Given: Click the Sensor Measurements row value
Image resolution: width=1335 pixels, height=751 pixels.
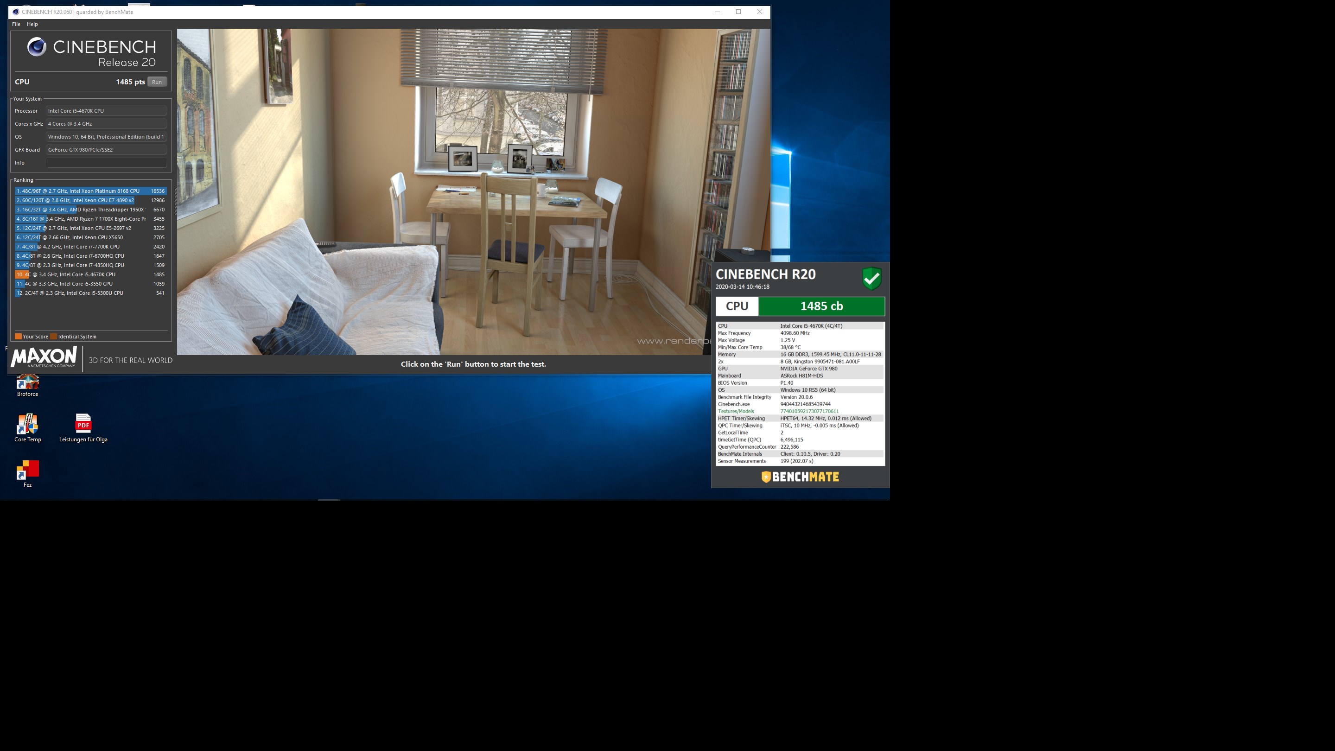Looking at the screenshot, I should coord(796,461).
